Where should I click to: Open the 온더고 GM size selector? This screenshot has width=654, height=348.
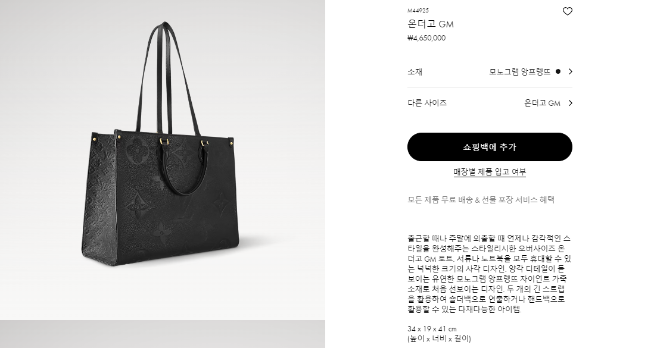(x=542, y=103)
